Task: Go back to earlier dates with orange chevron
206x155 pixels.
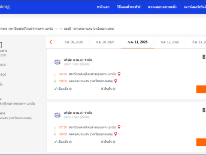Action: click(51, 42)
